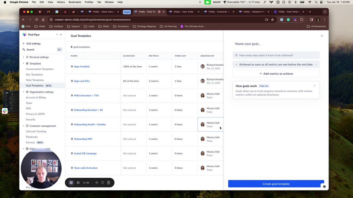Open the Chrome tab search dropdown
The width and height of the screenshot is (353, 198).
(325, 12)
